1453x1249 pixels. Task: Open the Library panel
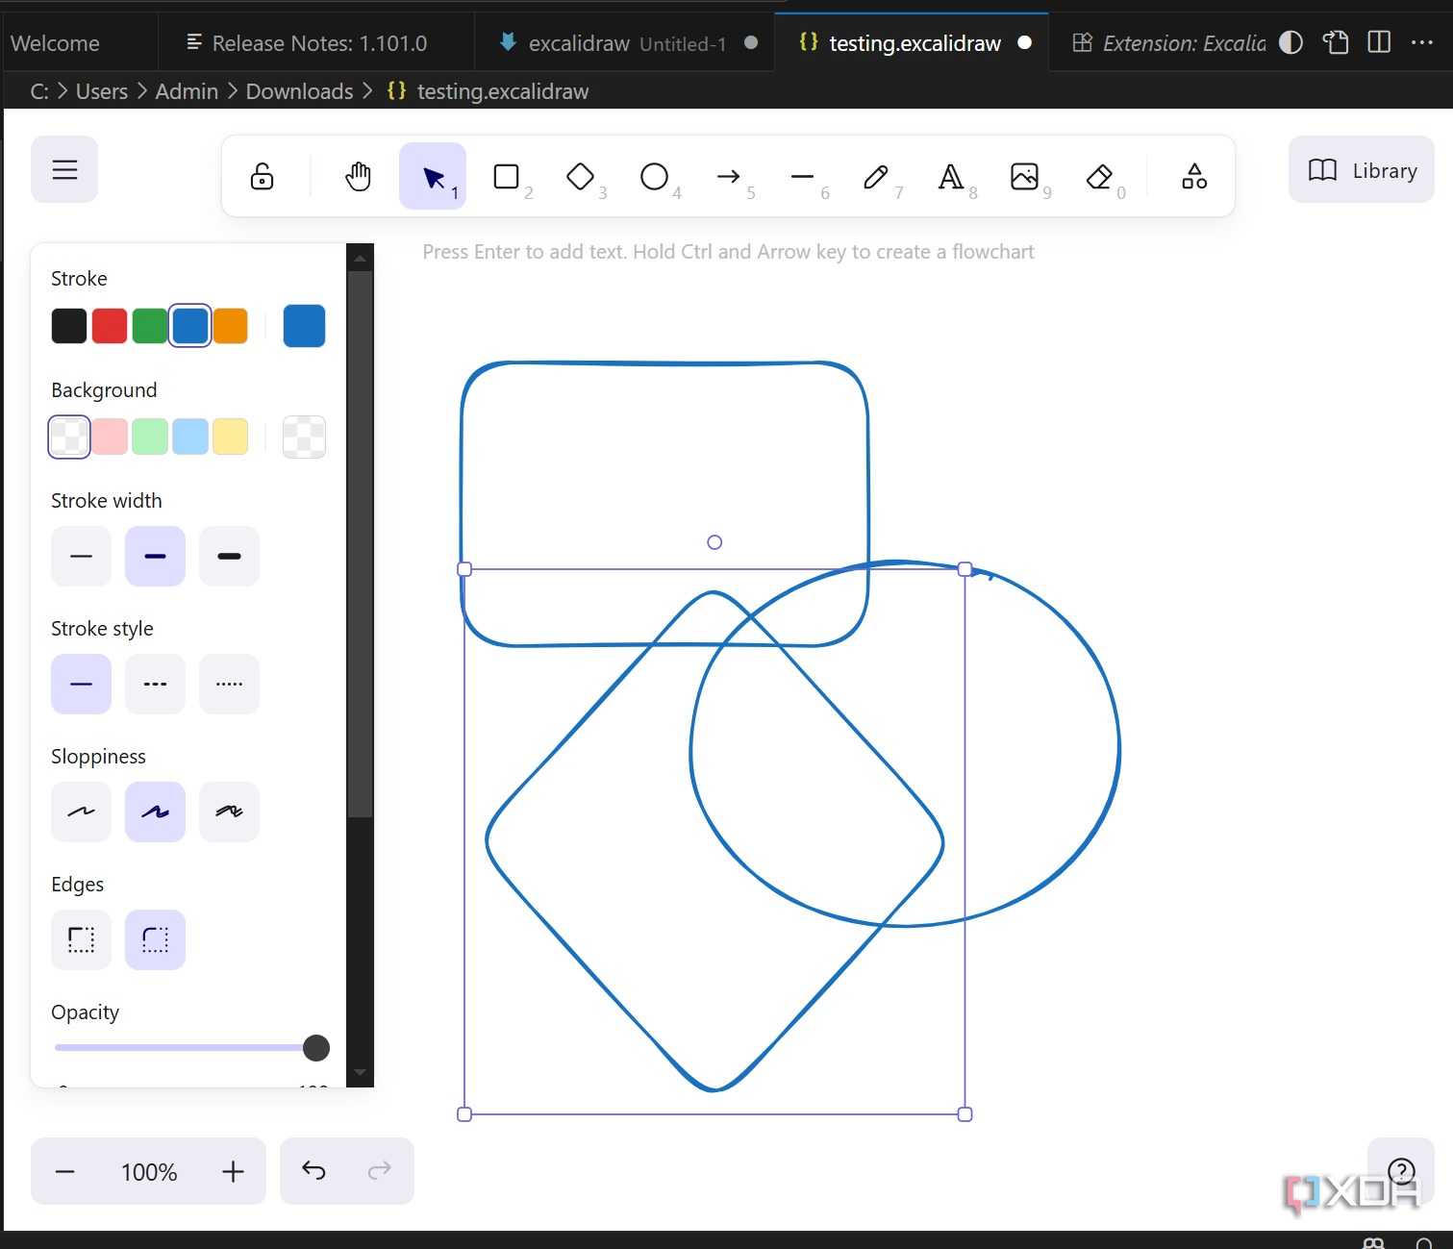point(1362,170)
